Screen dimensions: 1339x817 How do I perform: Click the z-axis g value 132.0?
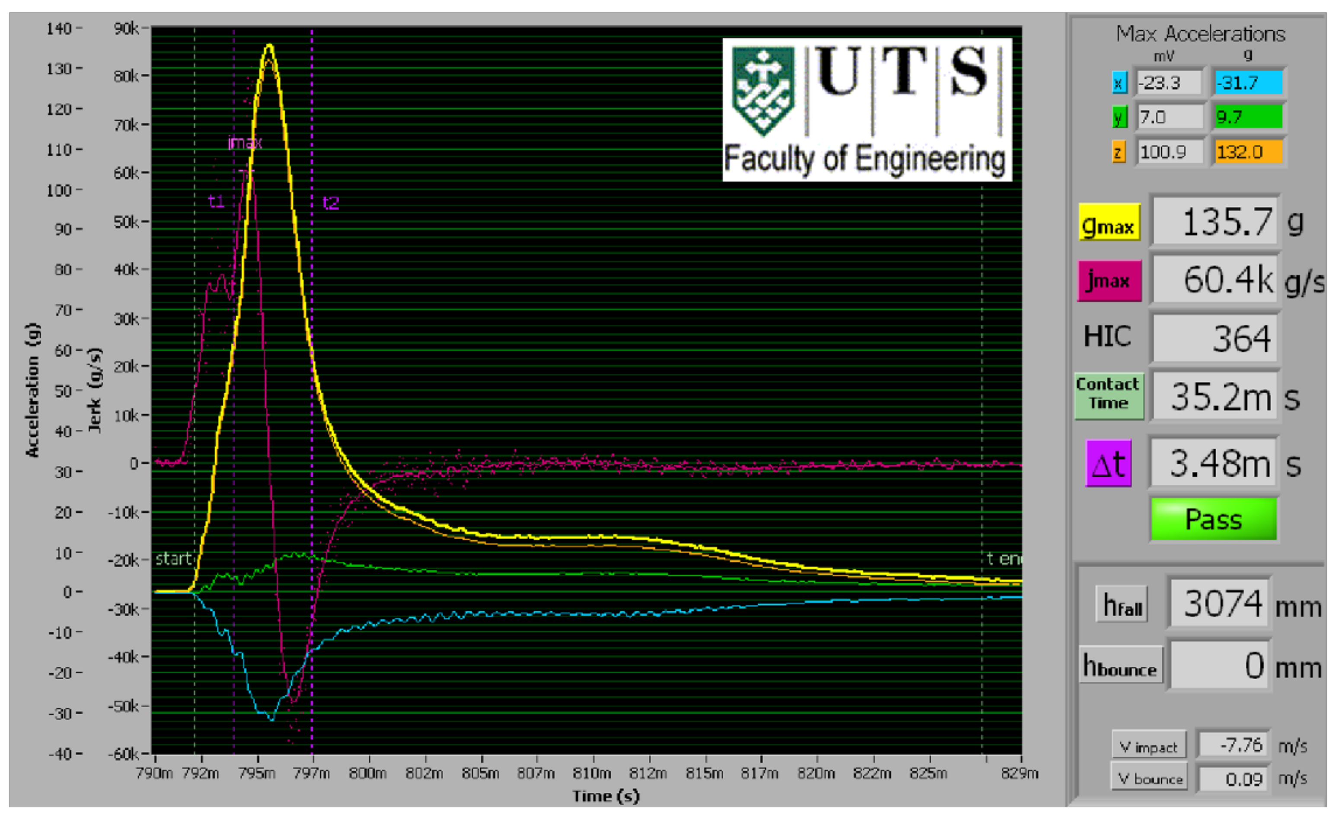1249,152
